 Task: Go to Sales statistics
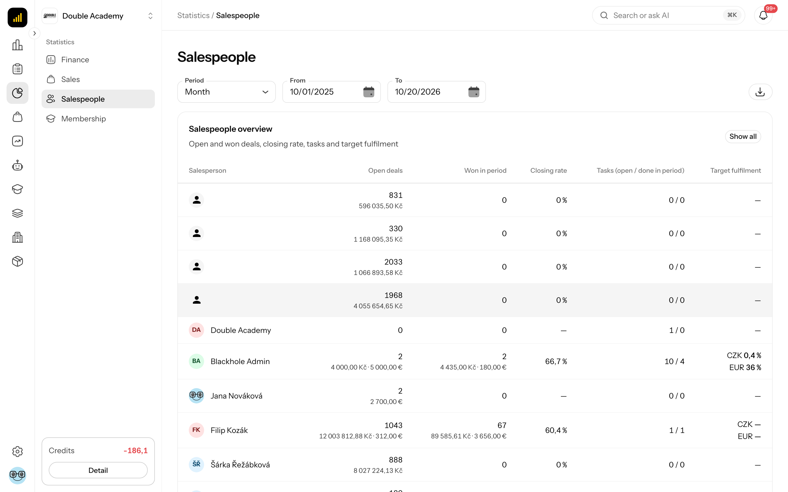pos(98,79)
